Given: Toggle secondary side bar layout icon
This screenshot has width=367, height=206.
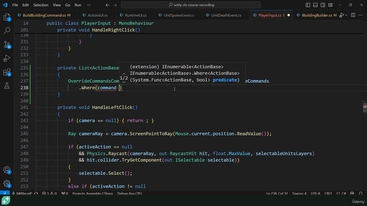Looking at the screenshot, I should pos(323,5).
